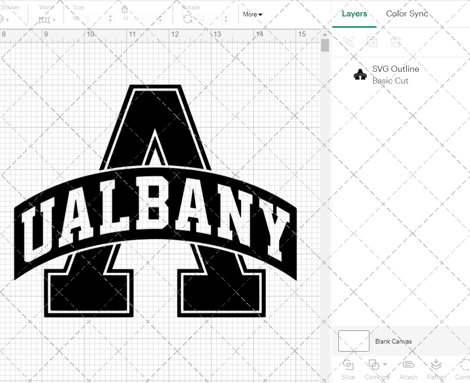This screenshot has height=383, width=470.
Task: Click the group layers icon above the layers
Action: pyautogui.click(x=349, y=42)
